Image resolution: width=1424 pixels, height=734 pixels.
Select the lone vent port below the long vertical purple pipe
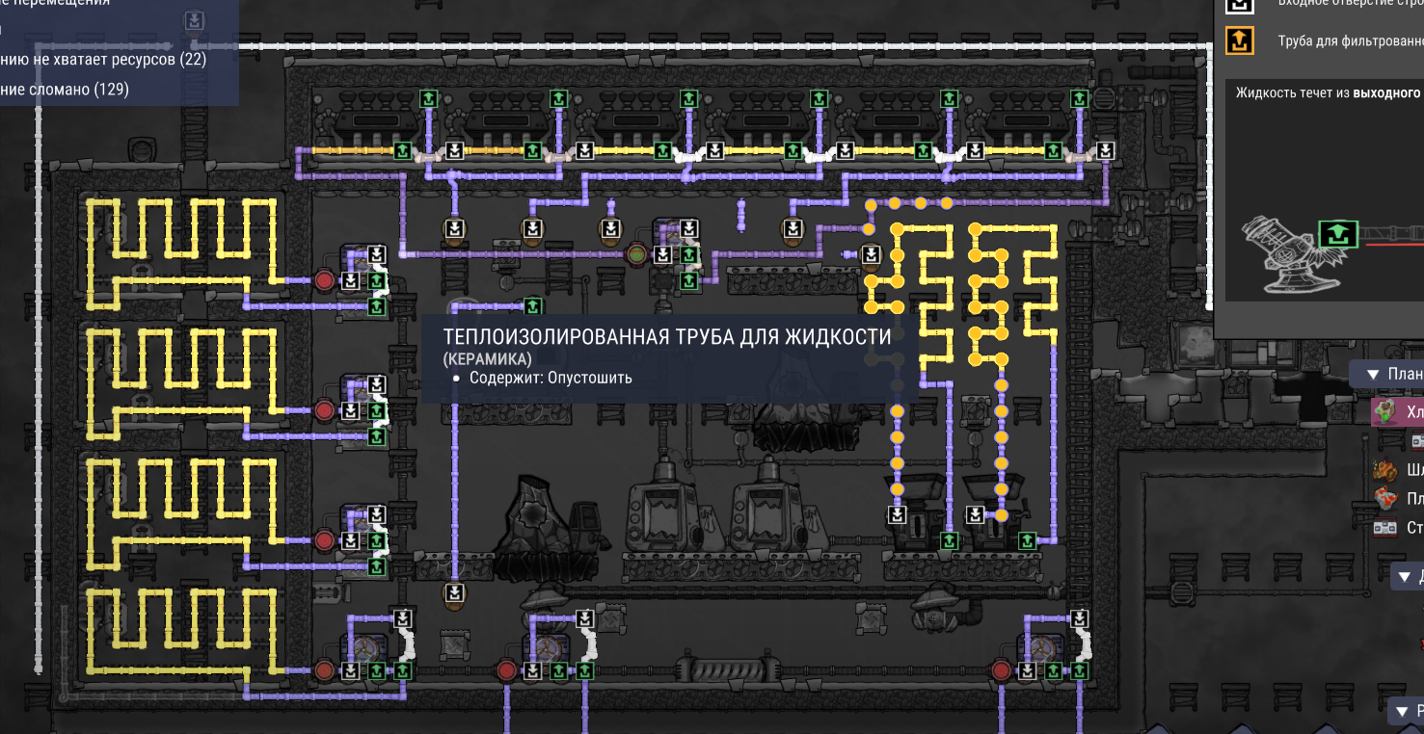454,592
